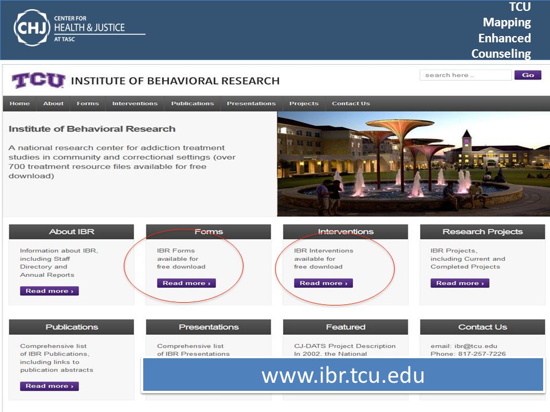Click the 'TCU Mapping Enhanced Counseling' title
The image size is (550, 412).
point(501,30)
